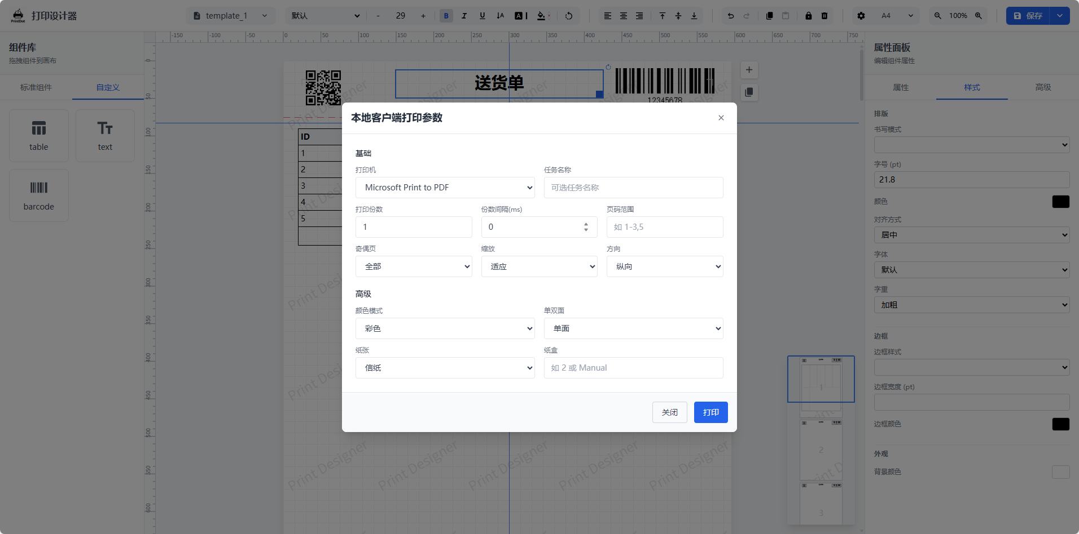Viewport: 1079px width, 534px height.
Task: Toggle bold formatting in the toolbar
Action: (x=446, y=16)
